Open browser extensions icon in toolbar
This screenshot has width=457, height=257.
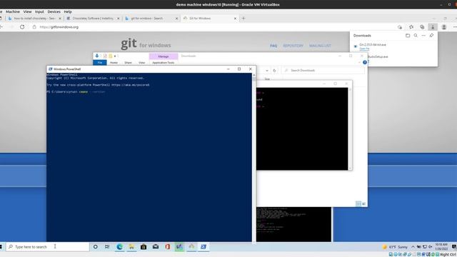(400, 27)
